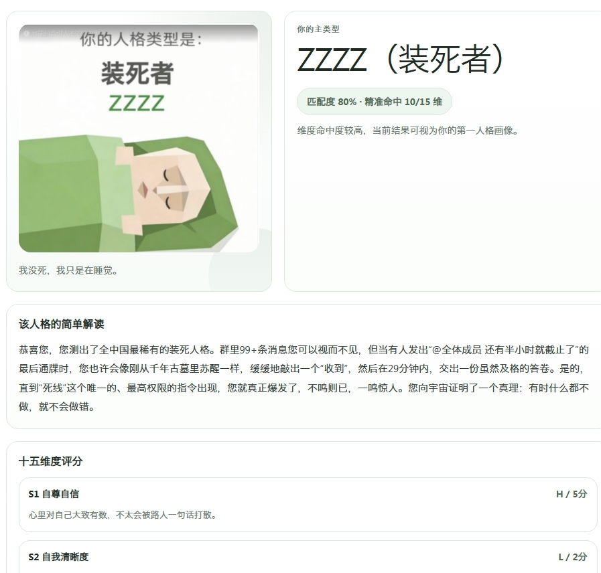Image resolution: width=601 pixels, height=573 pixels.
Task: Click the personality description paragraph
Action: [x=304, y=378]
